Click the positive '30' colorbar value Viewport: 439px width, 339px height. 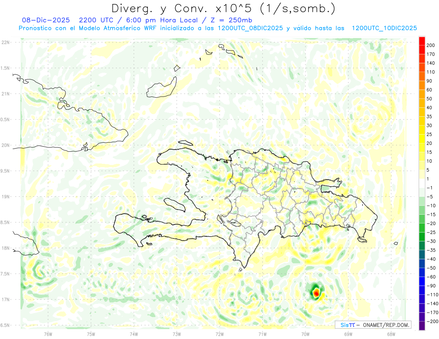click(x=429, y=125)
